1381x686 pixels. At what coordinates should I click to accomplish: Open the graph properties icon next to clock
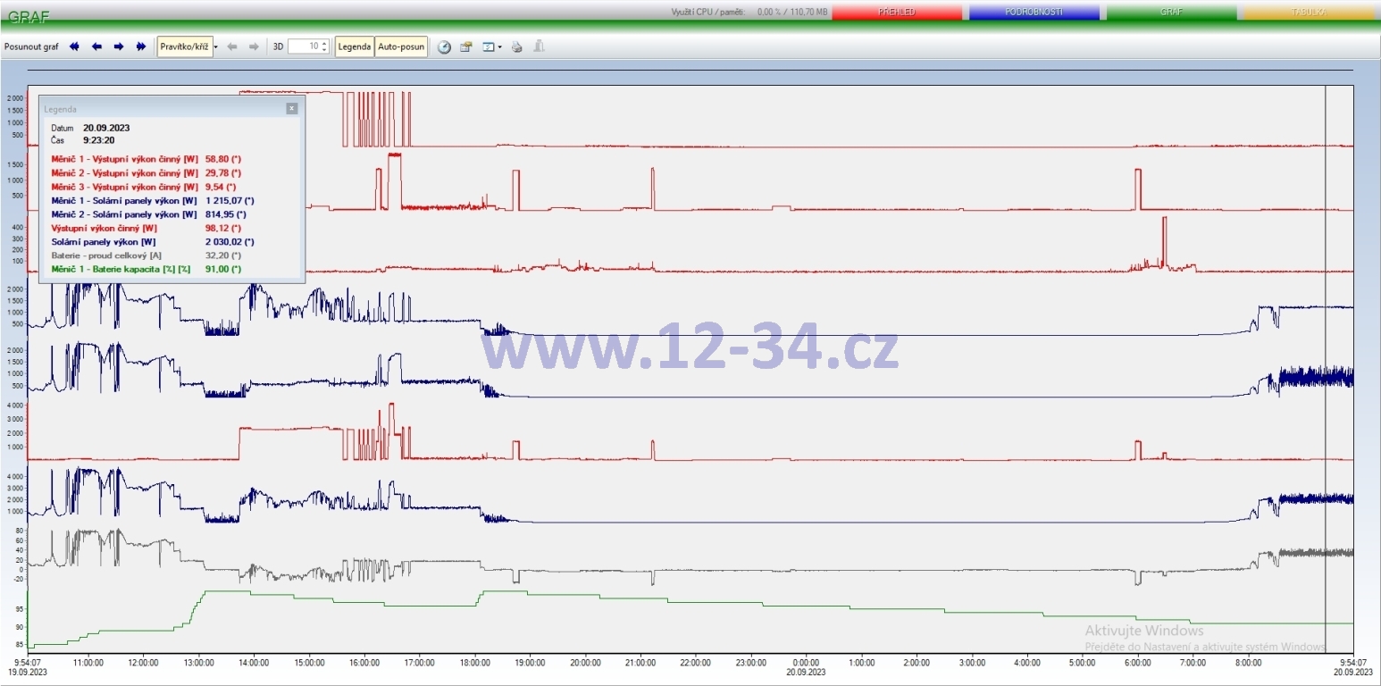pyautogui.click(x=466, y=46)
